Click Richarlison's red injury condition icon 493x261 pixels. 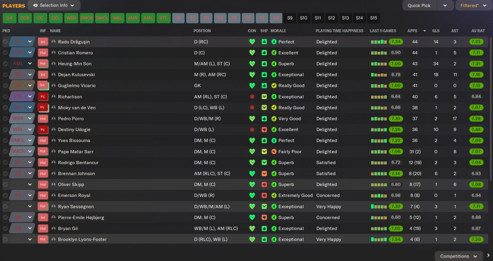coord(252,96)
